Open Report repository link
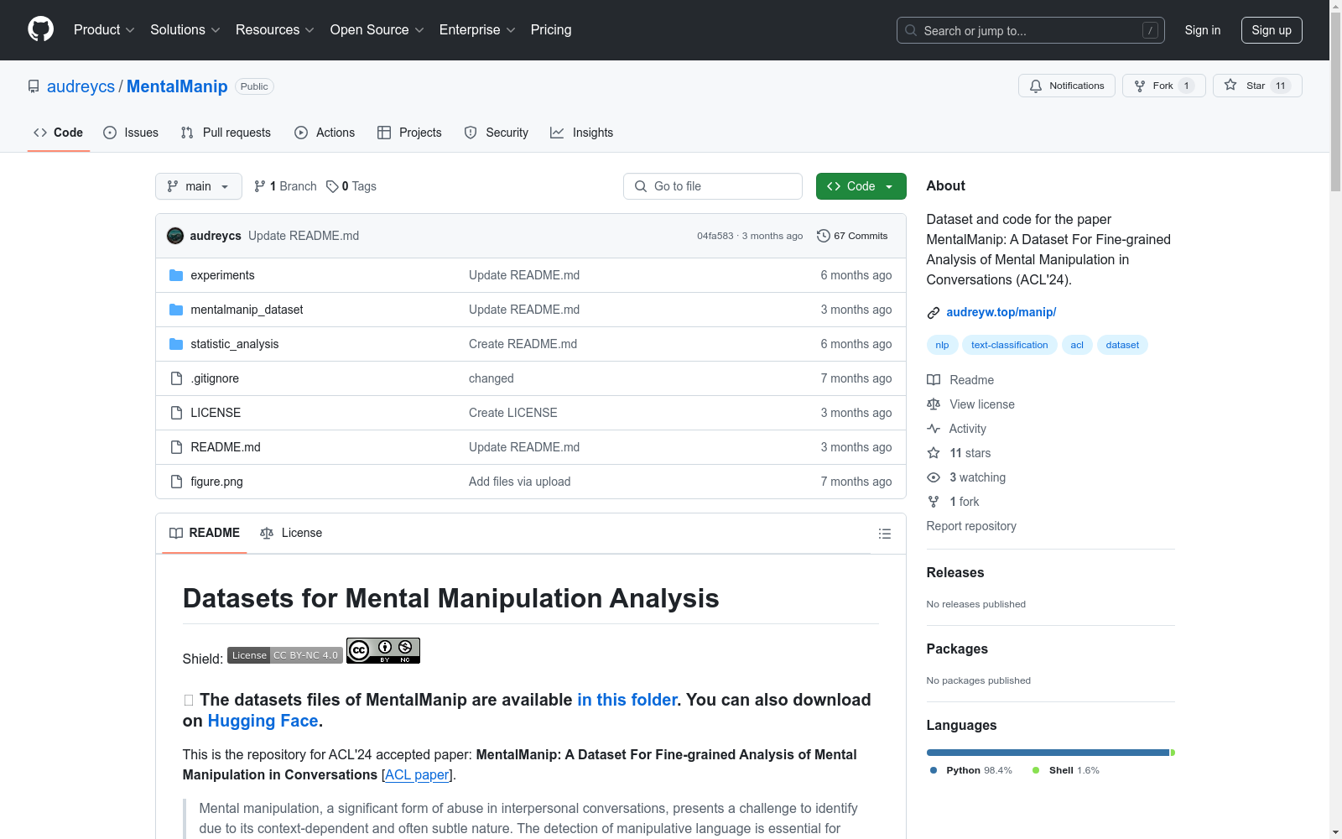Viewport: 1342px width, 839px height. pos(971,526)
